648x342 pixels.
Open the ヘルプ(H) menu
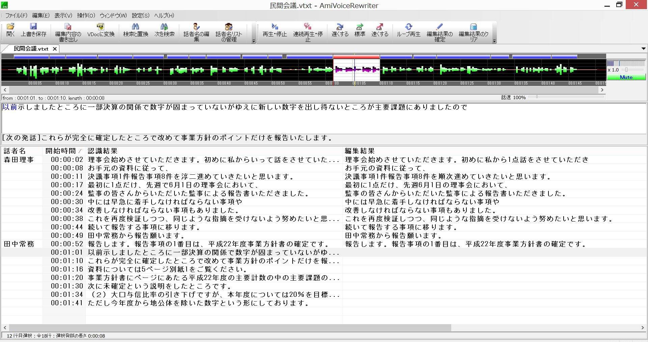[x=164, y=16]
